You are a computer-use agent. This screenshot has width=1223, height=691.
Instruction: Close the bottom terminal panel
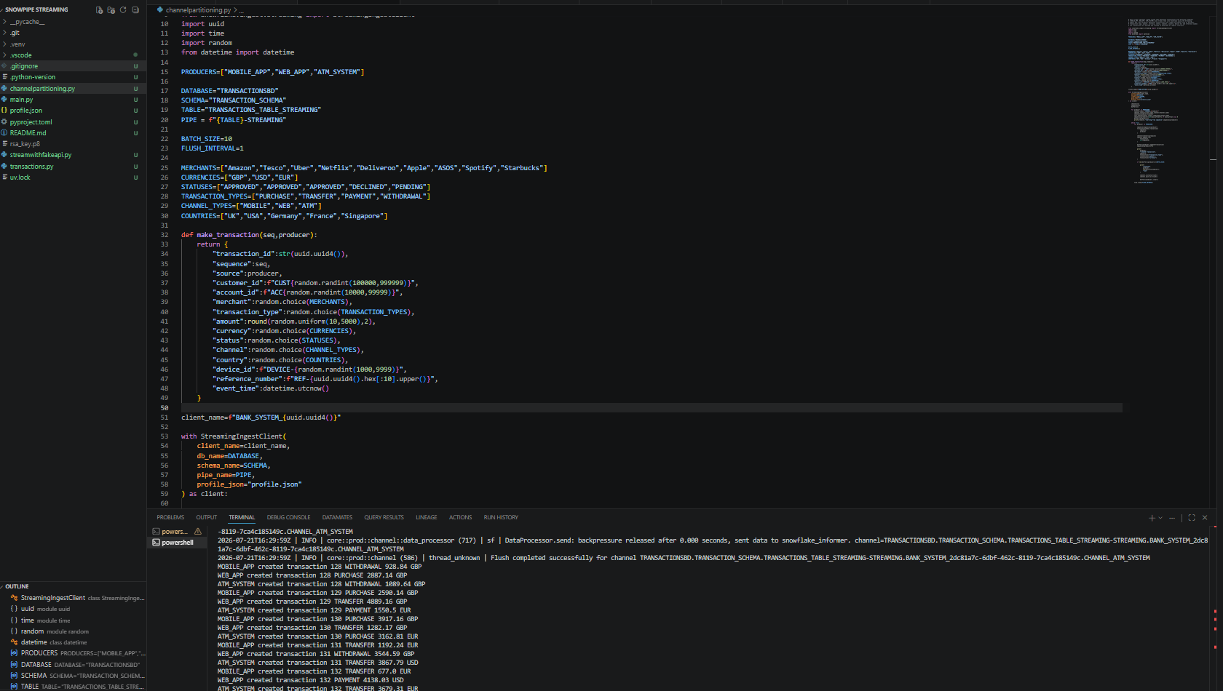coord(1205,518)
